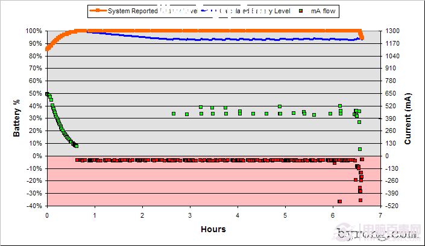Click the 100% label on battery axis

[34, 31]
